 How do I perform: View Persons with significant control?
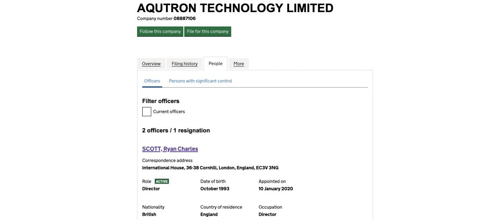pos(200,81)
